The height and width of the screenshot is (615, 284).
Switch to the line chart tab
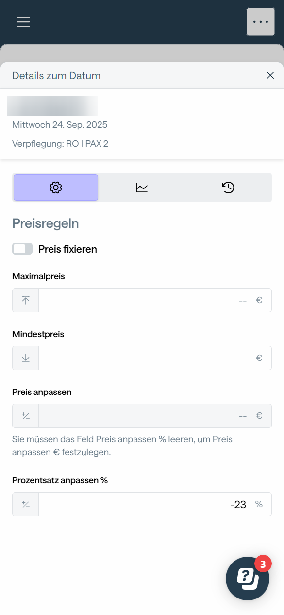(142, 188)
